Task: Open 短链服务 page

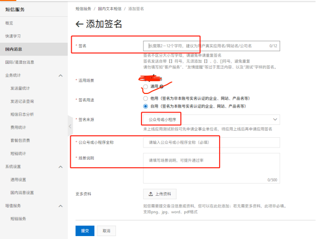Action: tap(18, 219)
